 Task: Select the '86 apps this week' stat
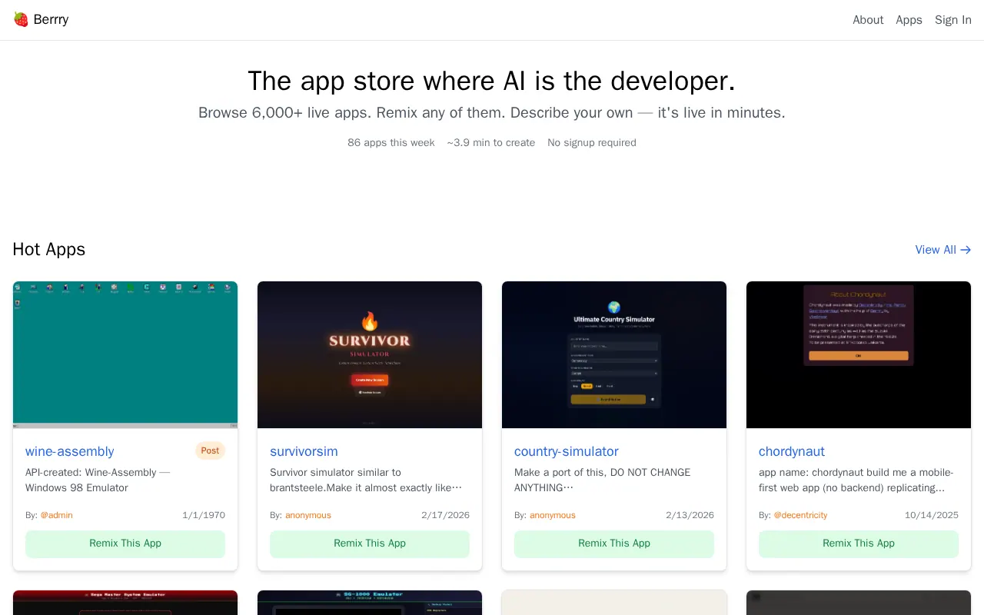pyautogui.click(x=391, y=142)
